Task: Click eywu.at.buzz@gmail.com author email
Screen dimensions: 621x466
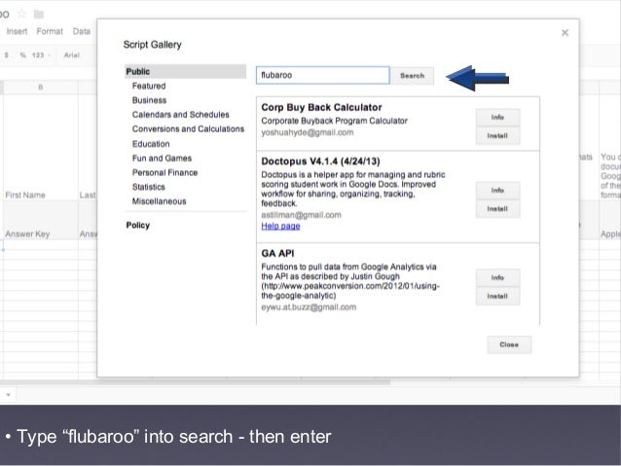Action: tap(309, 307)
